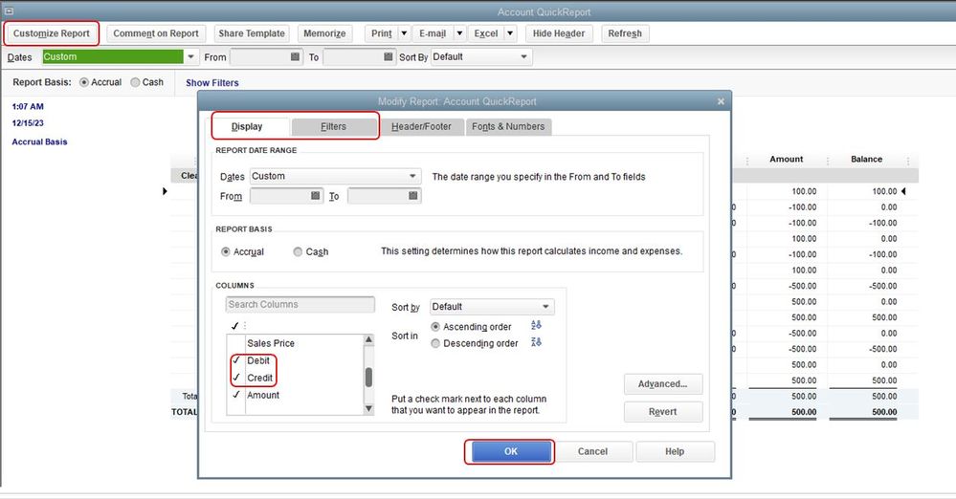Image resolution: width=956 pixels, height=499 pixels.
Task: Open calendar for toolbar From date
Action: [x=295, y=56]
